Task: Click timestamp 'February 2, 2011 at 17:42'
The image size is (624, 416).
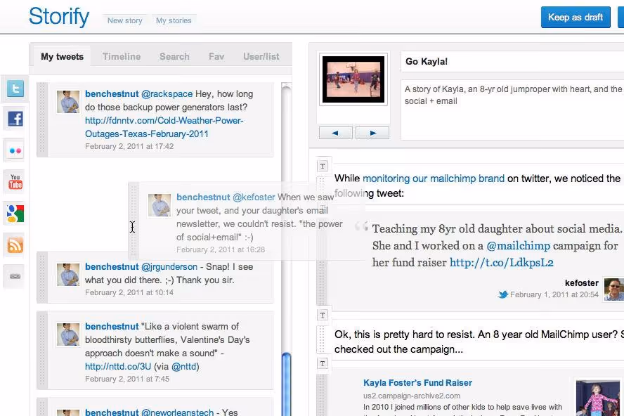Action: click(129, 146)
